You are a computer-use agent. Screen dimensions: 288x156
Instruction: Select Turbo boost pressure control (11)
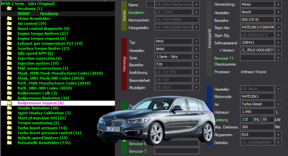tap(49, 133)
